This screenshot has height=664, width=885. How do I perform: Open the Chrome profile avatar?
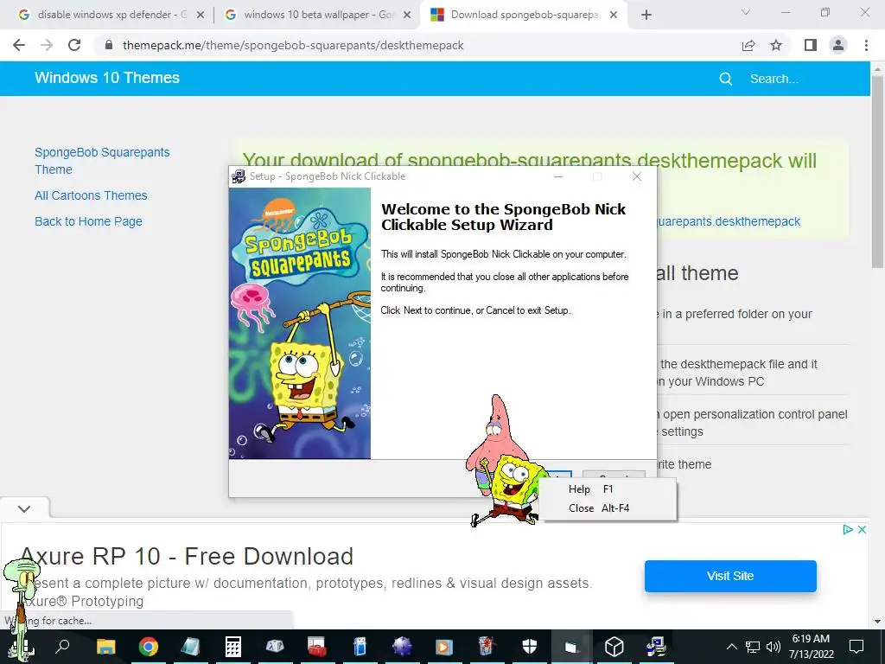838,45
